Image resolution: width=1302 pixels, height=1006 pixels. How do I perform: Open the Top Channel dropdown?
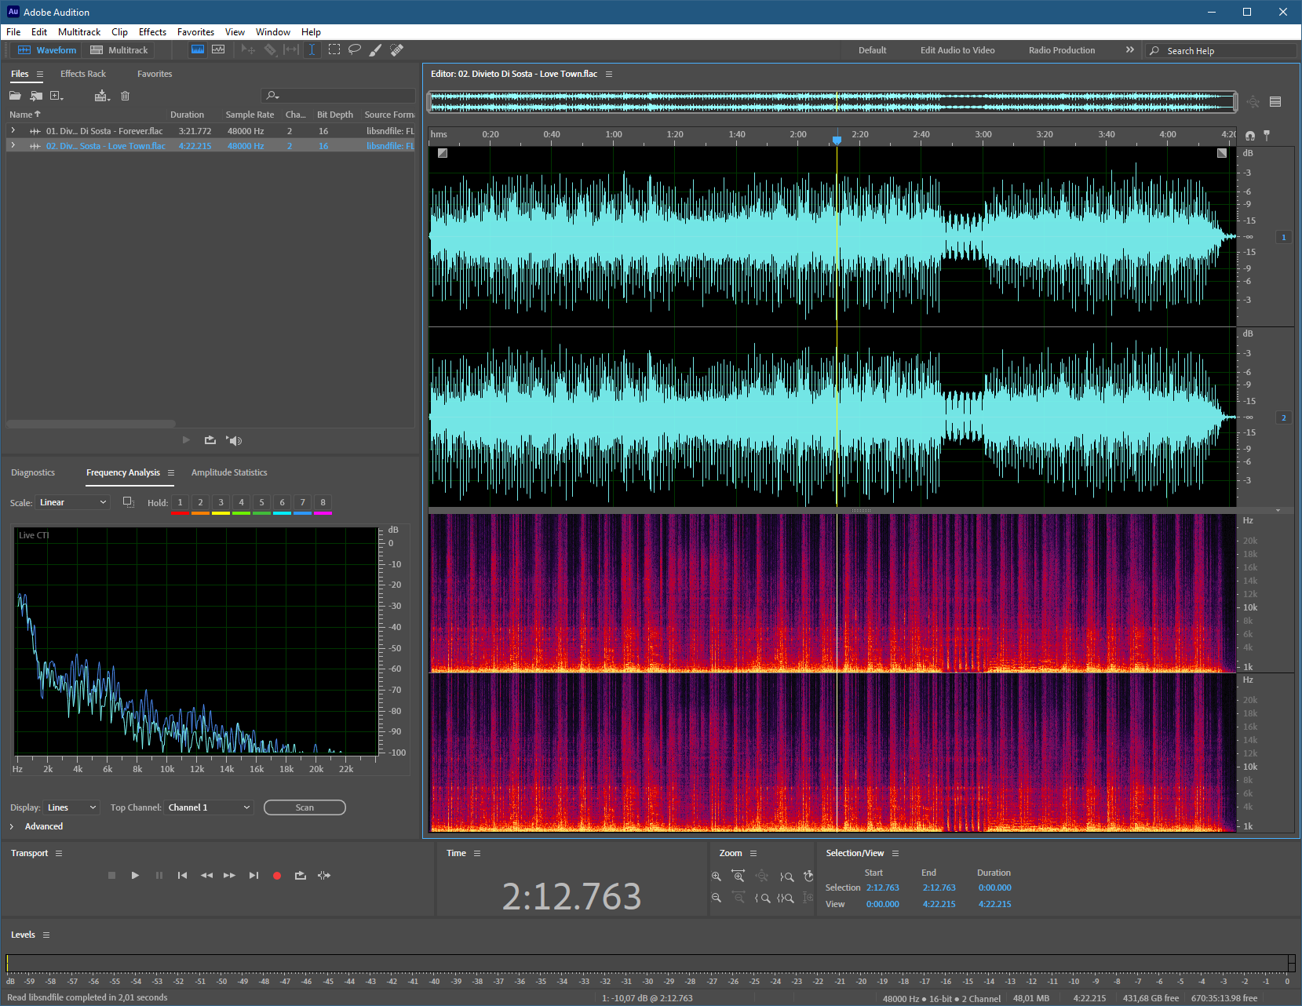209,807
